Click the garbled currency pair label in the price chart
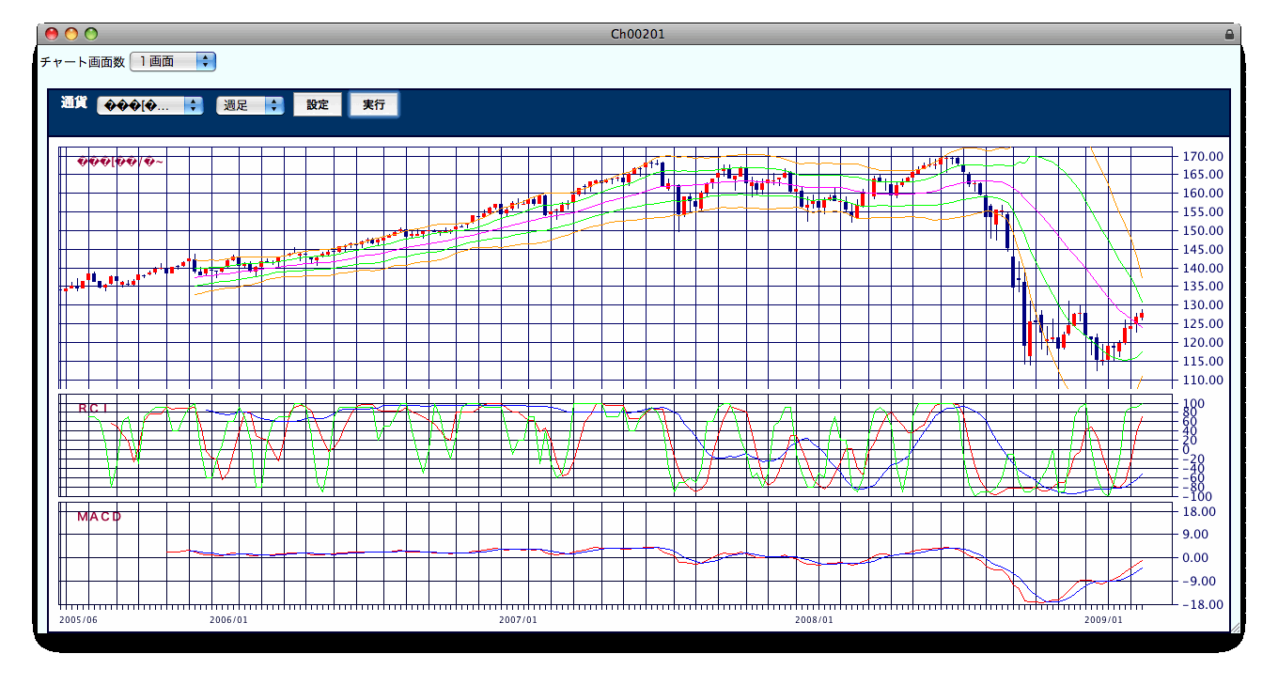1278x685 pixels. pyautogui.click(x=120, y=163)
